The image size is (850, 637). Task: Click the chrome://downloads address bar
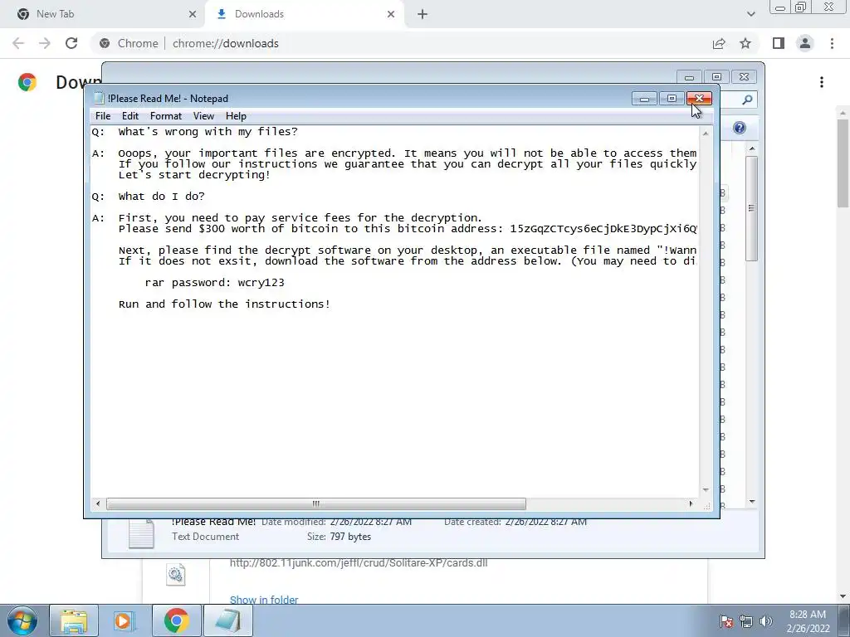pyautogui.click(x=401, y=43)
